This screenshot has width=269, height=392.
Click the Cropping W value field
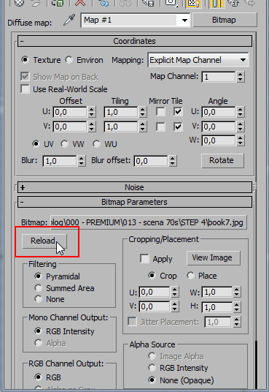pyautogui.click(x=217, y=292)
